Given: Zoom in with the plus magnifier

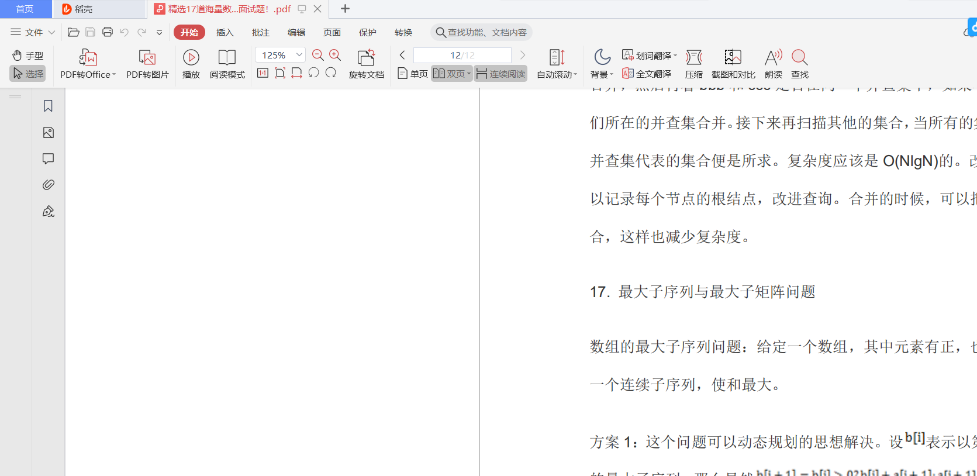Looking at the screenshot, I should pos(335,55).
